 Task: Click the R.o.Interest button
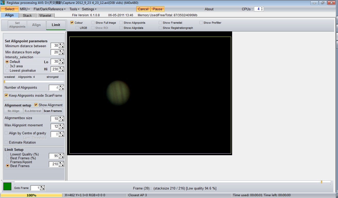point(33,111)
